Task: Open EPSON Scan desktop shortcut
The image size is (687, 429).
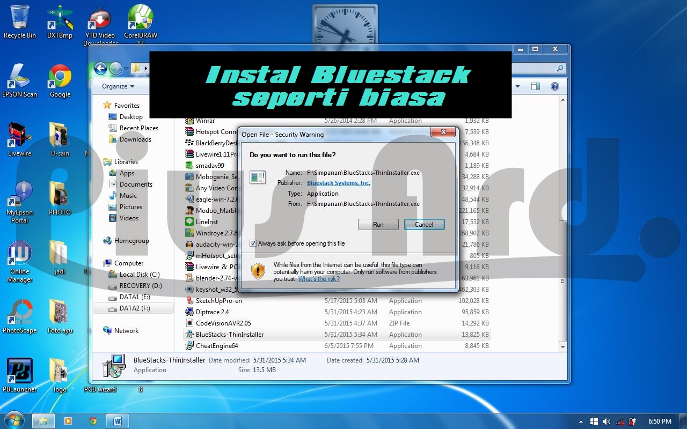Action: tap(20, 80)
